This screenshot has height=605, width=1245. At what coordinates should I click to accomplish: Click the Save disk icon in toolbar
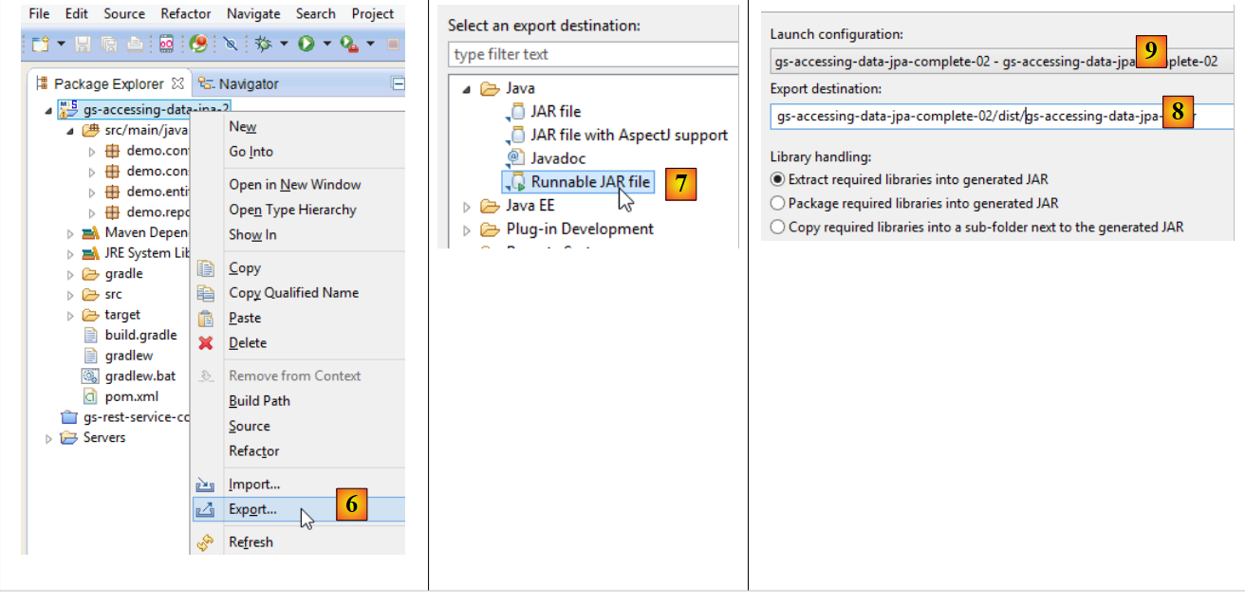(83, 44)
